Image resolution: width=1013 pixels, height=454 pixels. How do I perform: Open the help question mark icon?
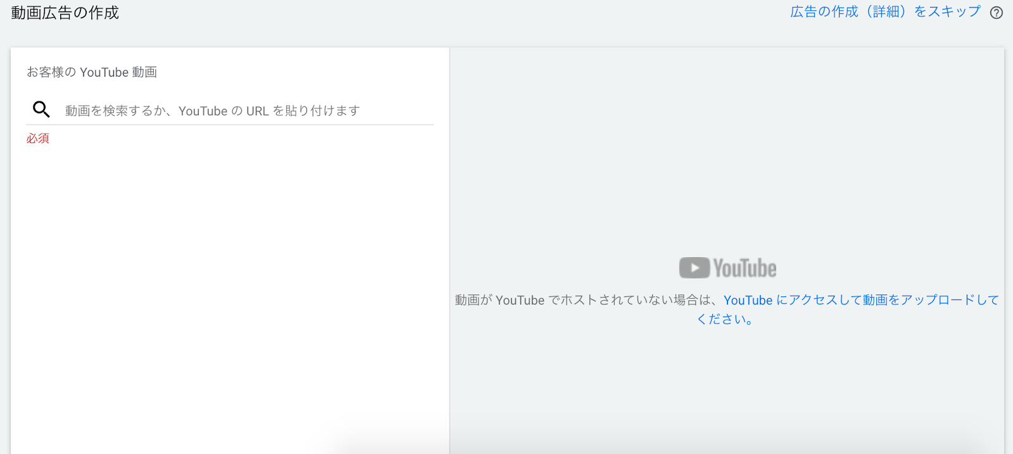click(997, 13)
